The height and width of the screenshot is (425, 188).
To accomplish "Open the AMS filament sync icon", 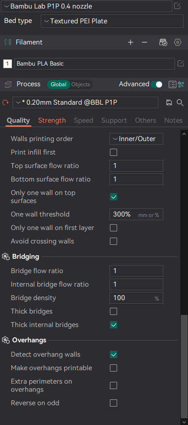I will click(163, 42).
